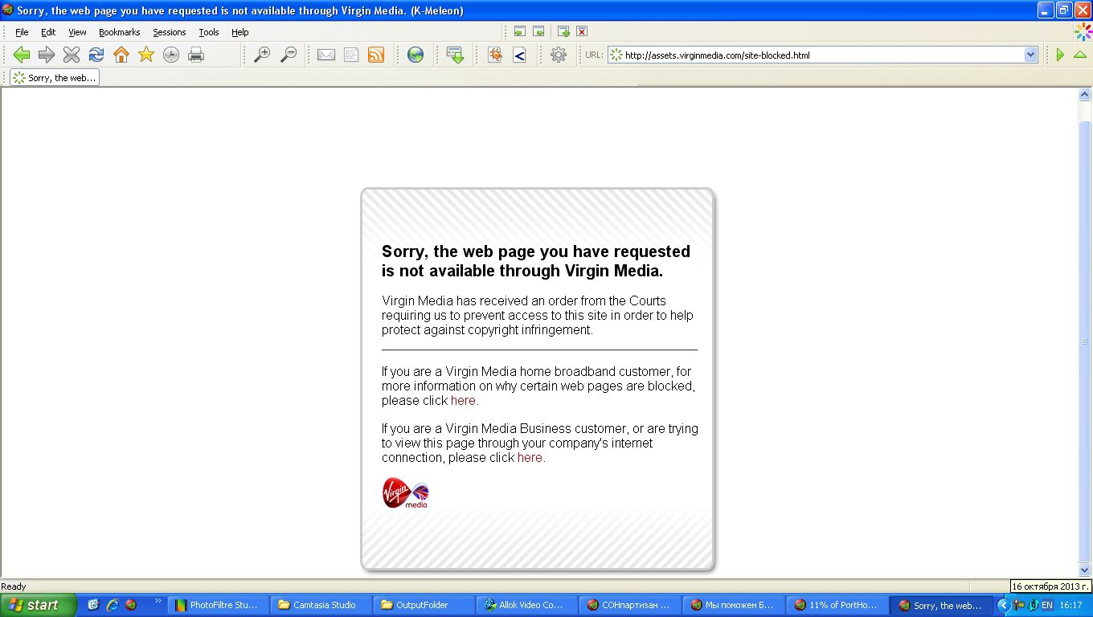Click the mail envelope icon
This screenshot has width=1093, height=617.
(x=326, y=55)
